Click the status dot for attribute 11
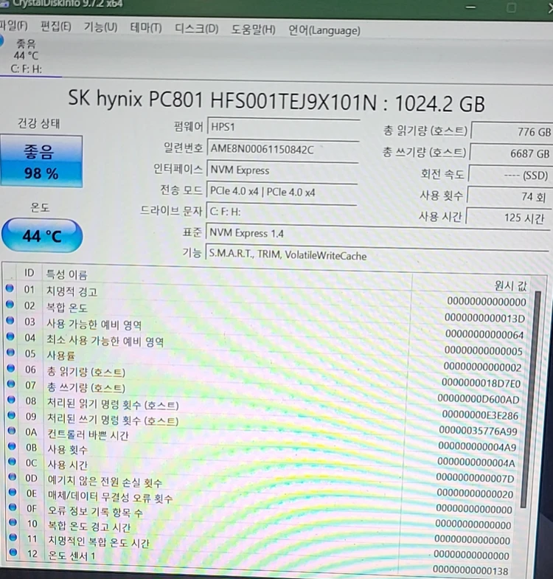 pyautogui.click(x=13, y=537)
